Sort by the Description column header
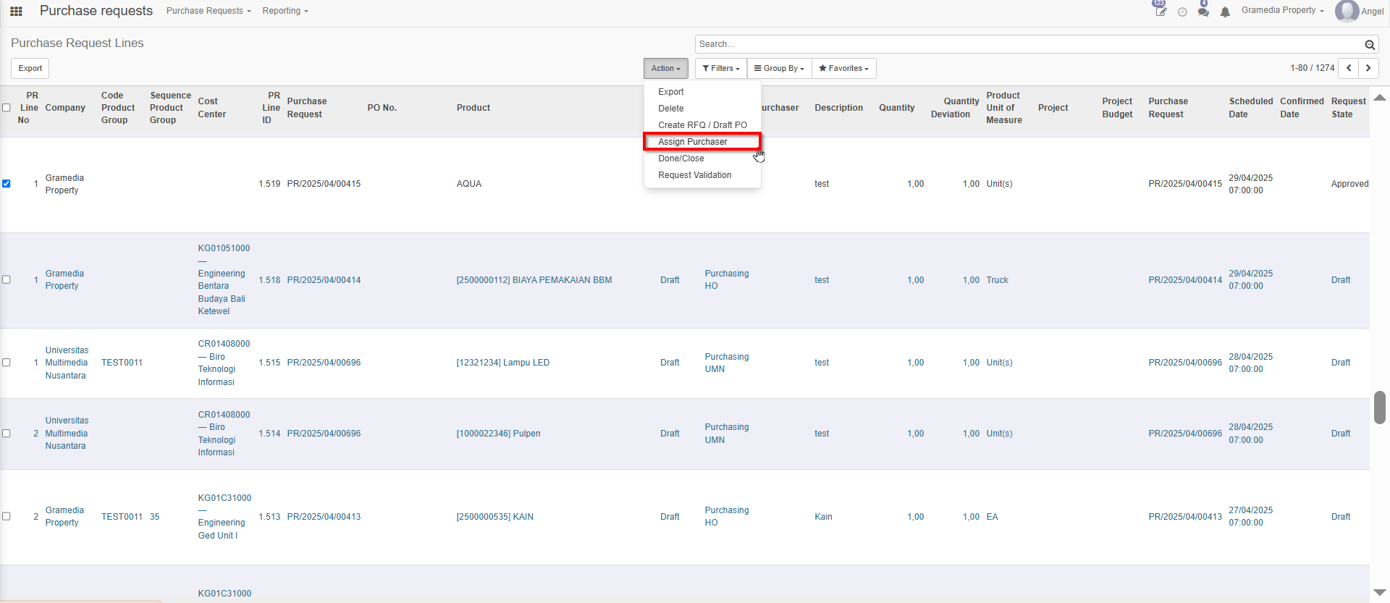 pos(839,108)
